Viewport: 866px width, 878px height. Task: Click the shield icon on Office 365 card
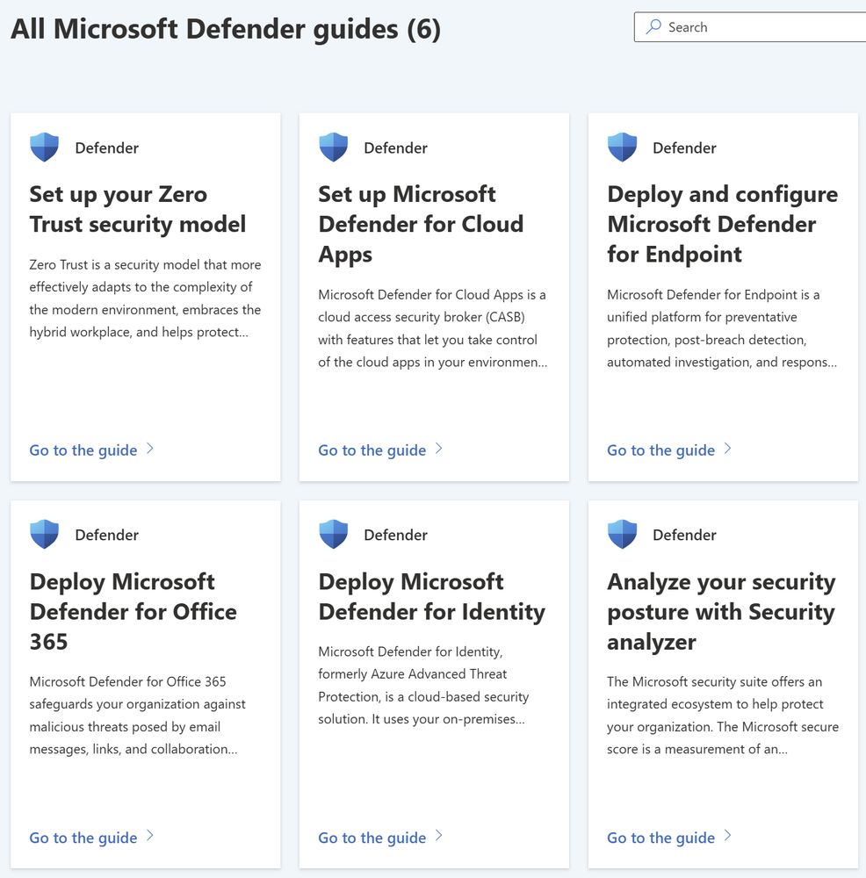tap(44, 534)
